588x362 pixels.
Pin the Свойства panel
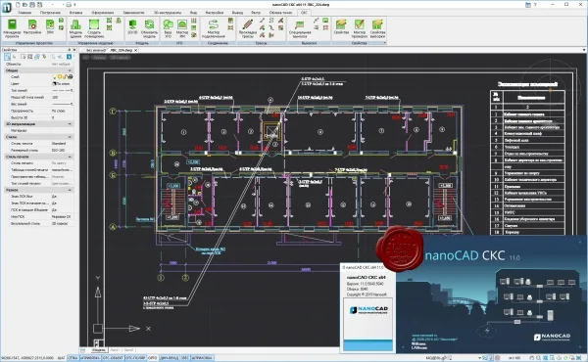[69, 50]
